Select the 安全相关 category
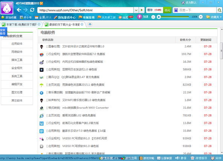The image size is (223, 161). pos(17,68)
